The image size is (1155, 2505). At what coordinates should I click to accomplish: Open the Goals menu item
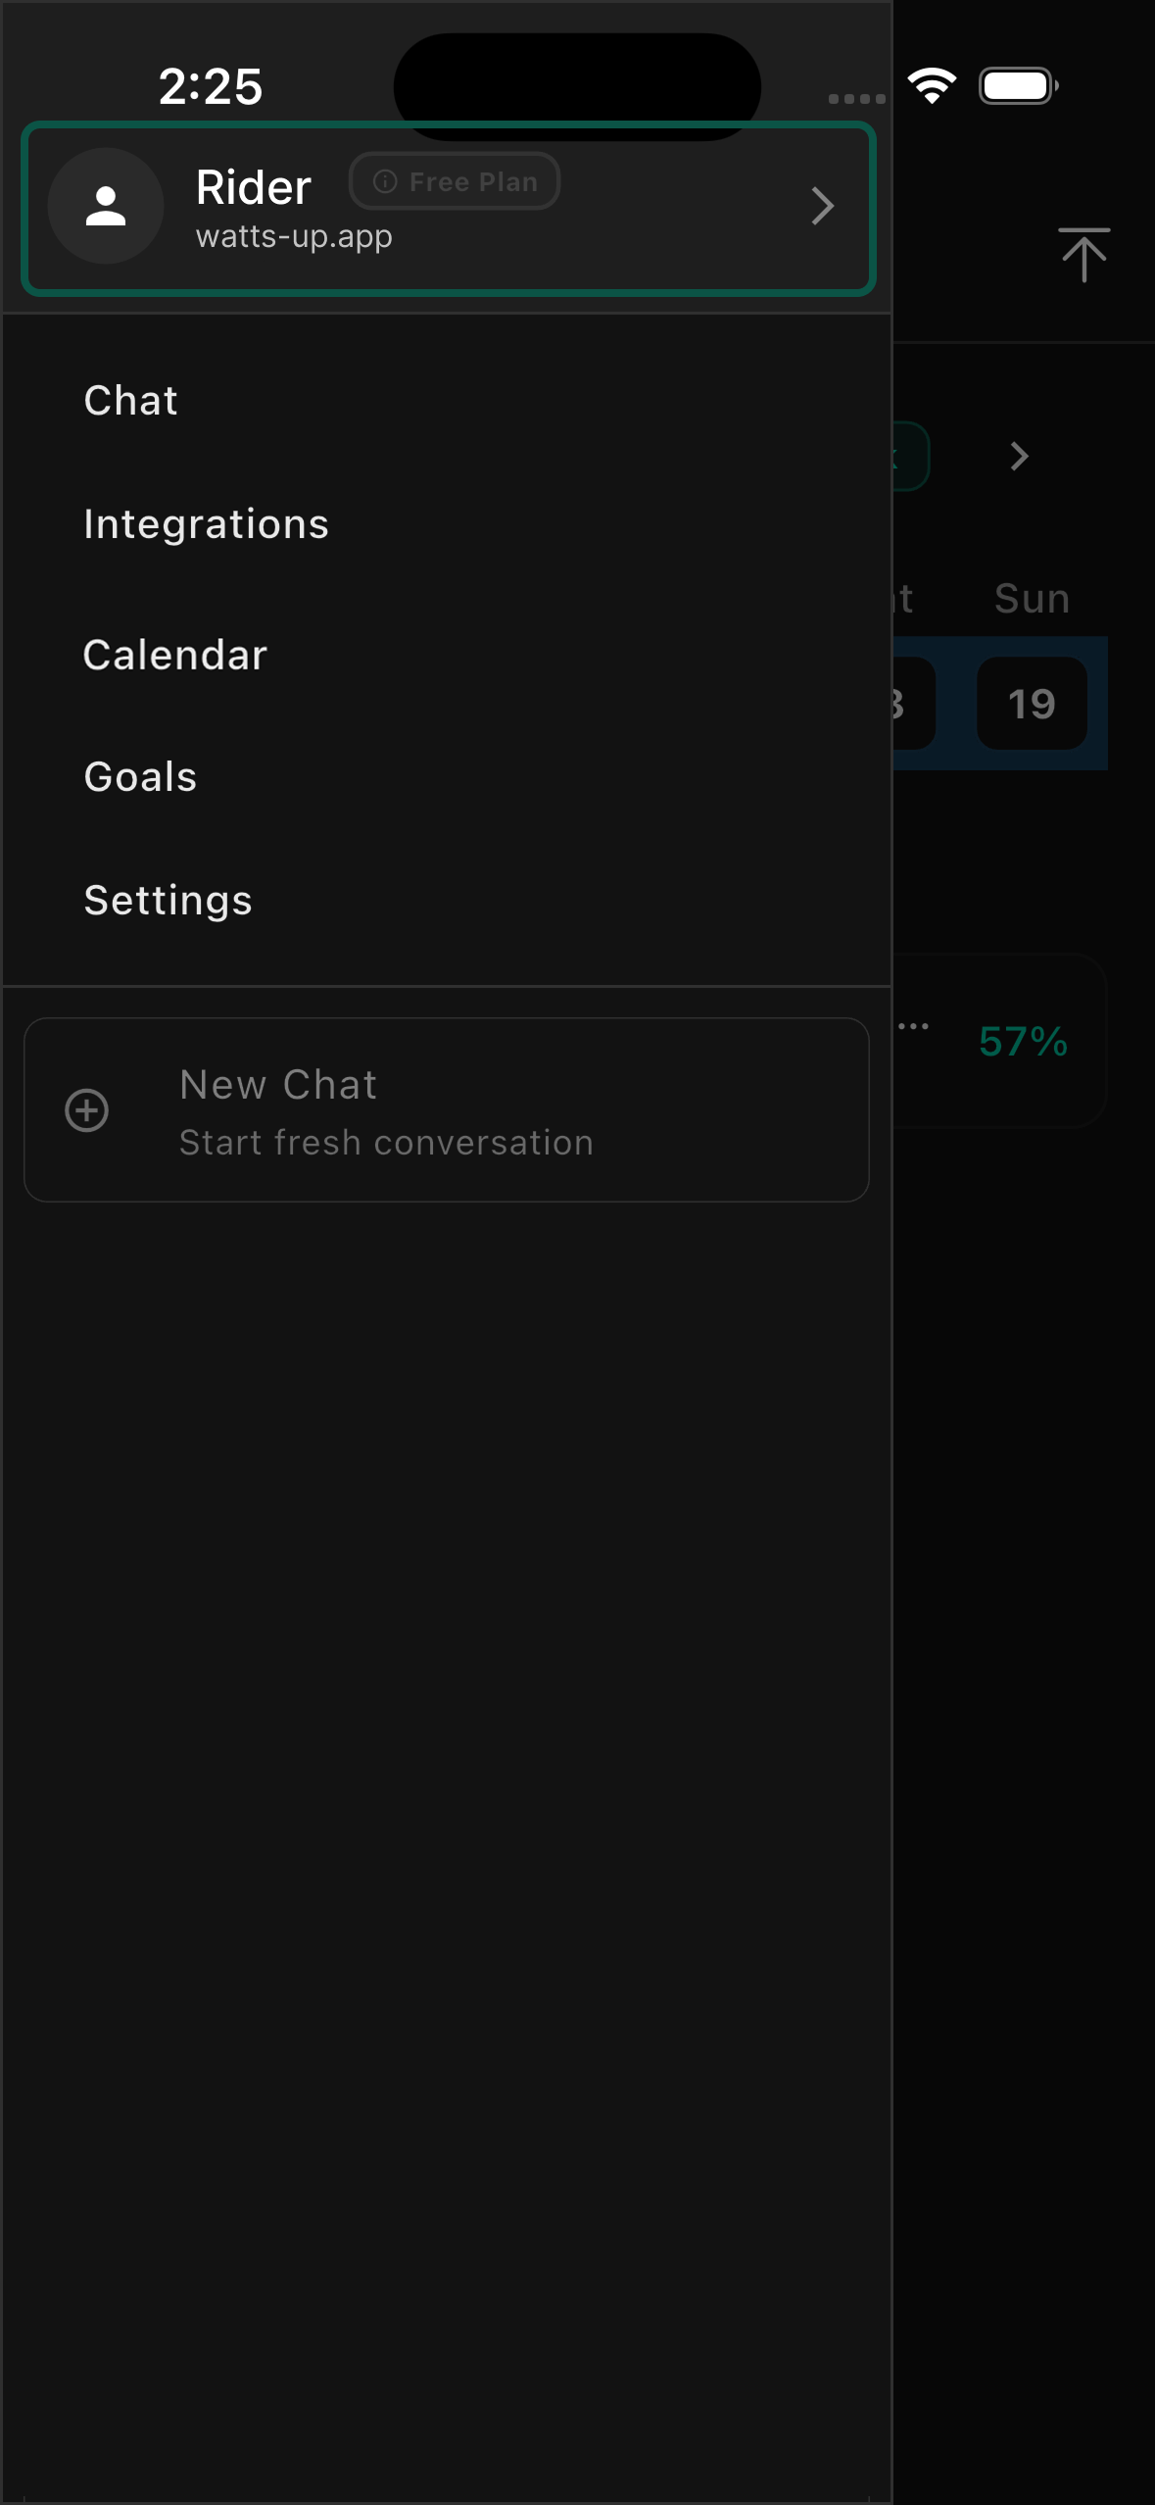click(141, 777)
